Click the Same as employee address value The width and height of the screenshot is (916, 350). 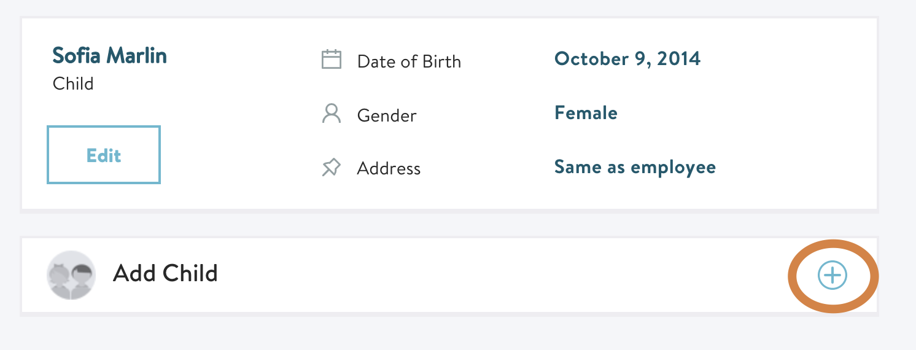click(635, 167)
